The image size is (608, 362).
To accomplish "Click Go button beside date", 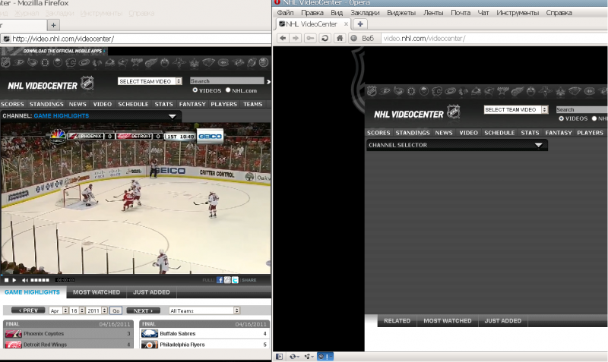I will tap(116, 310).
